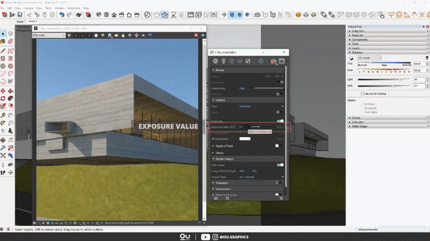The image size is (430, 241).
Task: Switch to the Scene 1 tab
Action: pos(22,22)
